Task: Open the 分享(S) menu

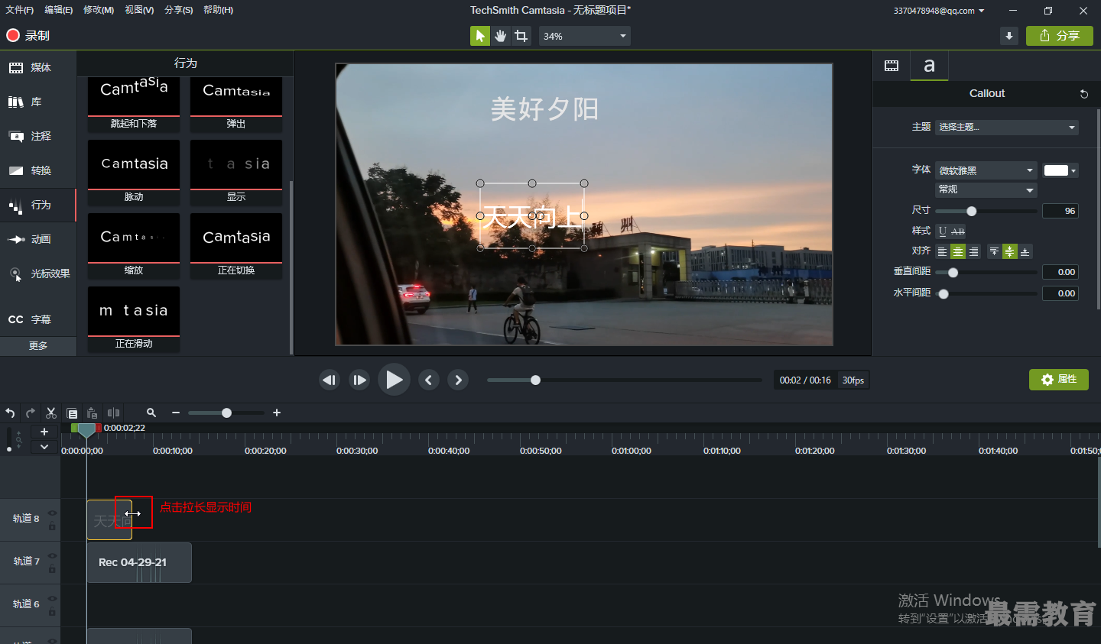Action: (x=179, y=10)
